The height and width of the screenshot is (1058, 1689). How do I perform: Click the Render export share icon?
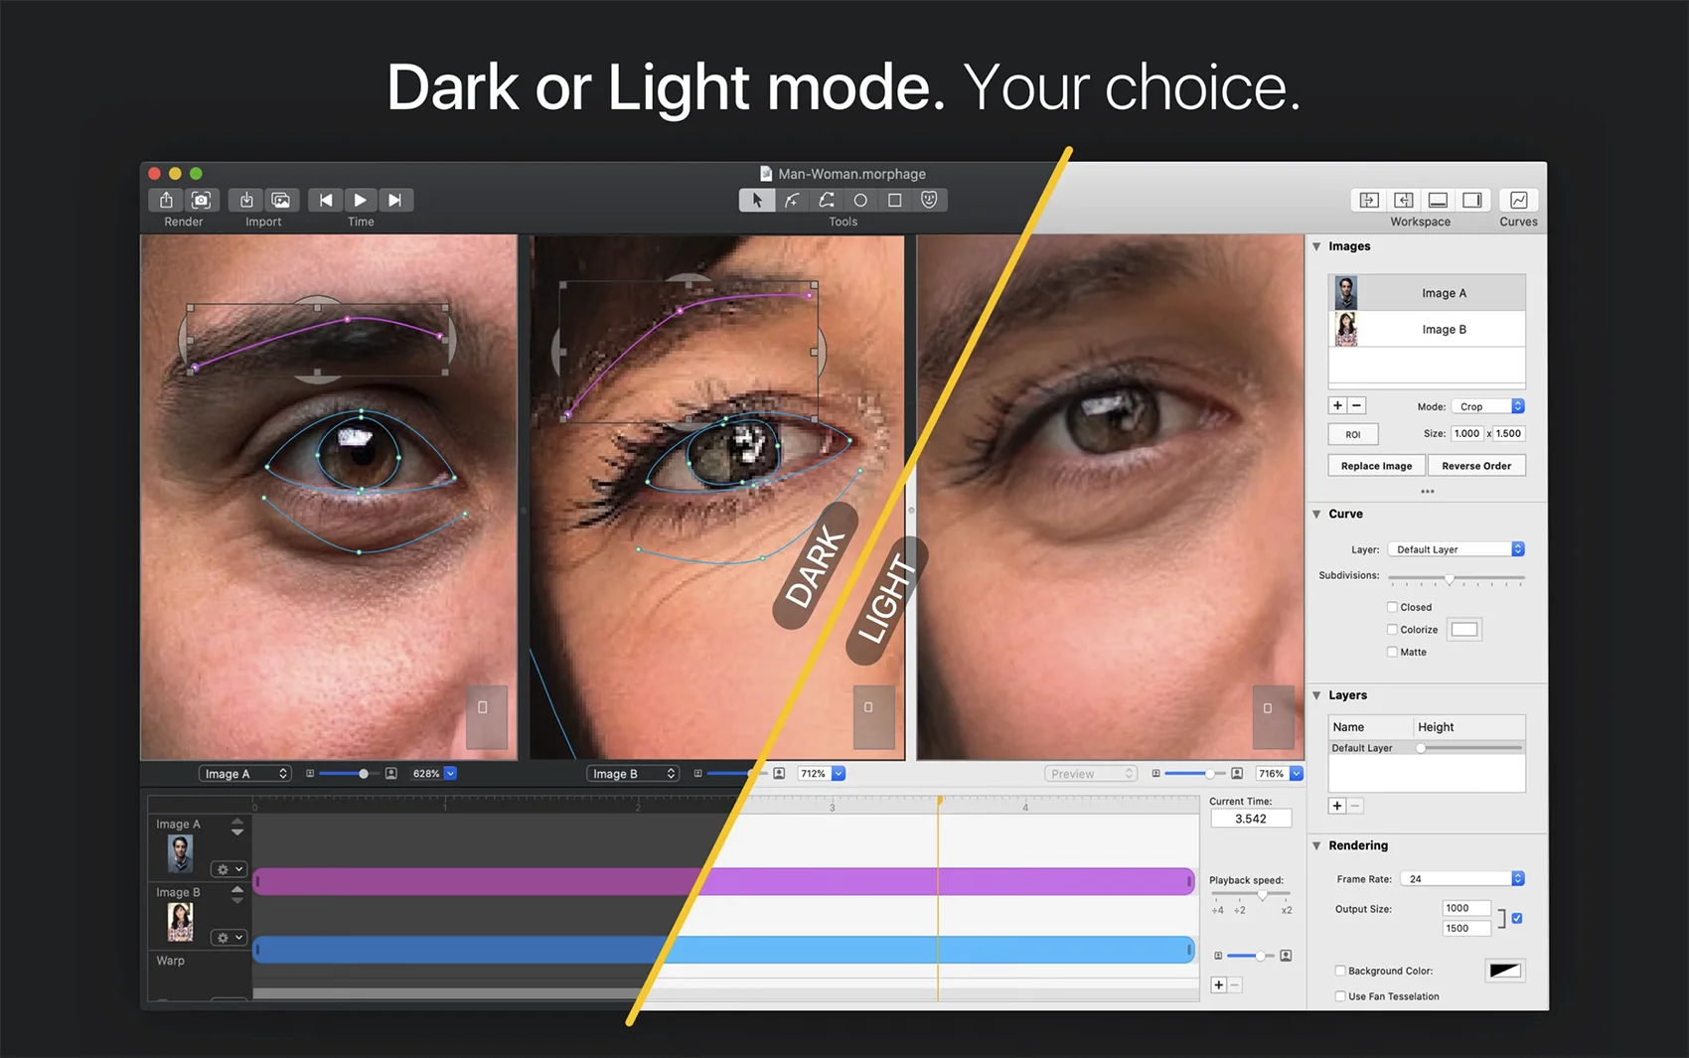tap(167, 200)
